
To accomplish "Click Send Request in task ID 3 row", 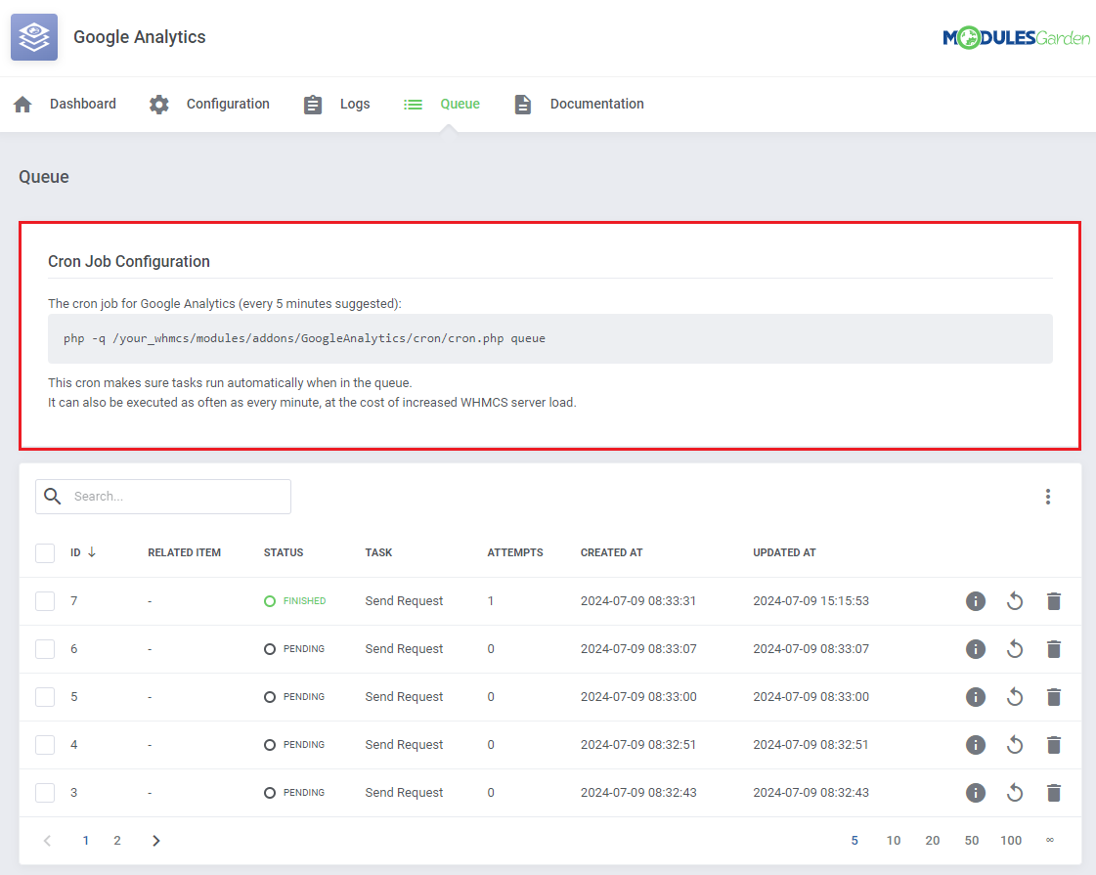I will (x=404, y=793).
